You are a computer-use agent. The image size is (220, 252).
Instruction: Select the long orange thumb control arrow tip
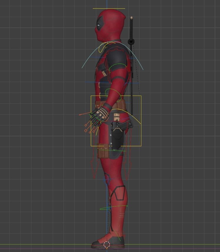[x=80, y=115]
